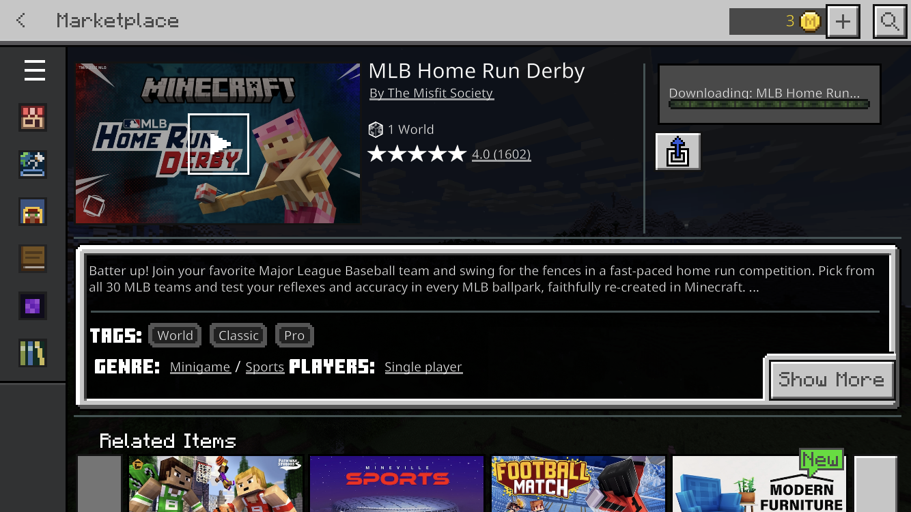Screen dimensions: 911x512
Task: Open the bookshelf library sidebar icon
Action: coord(33,353)
